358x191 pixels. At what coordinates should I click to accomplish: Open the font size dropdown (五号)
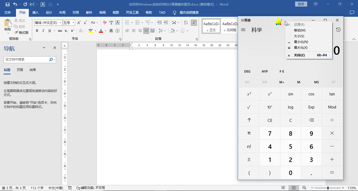(x=73, y=23)
